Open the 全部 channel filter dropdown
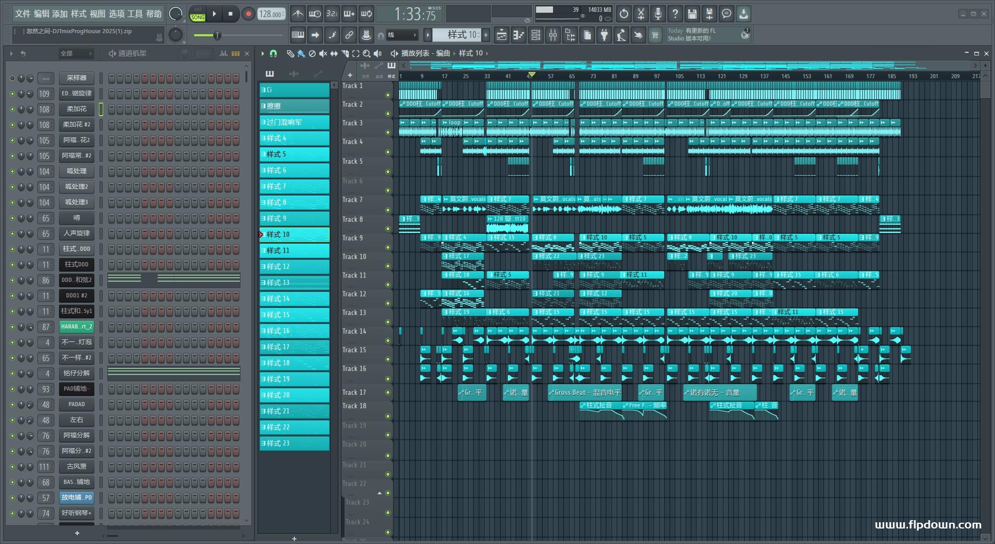Image resolution: width=995 pixels, height=544 pixels. point(76,53)
